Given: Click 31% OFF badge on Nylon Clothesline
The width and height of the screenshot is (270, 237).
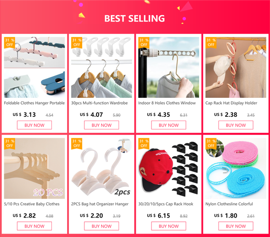Looking at the screenshot, I should pyautogui.click(x=211, y=143).
